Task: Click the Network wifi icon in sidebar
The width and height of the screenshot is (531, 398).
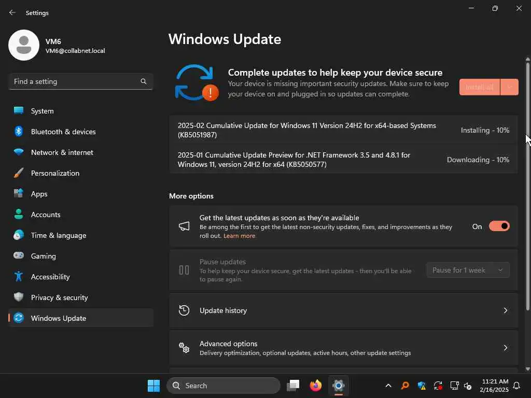Action: [x=19, y=152]
